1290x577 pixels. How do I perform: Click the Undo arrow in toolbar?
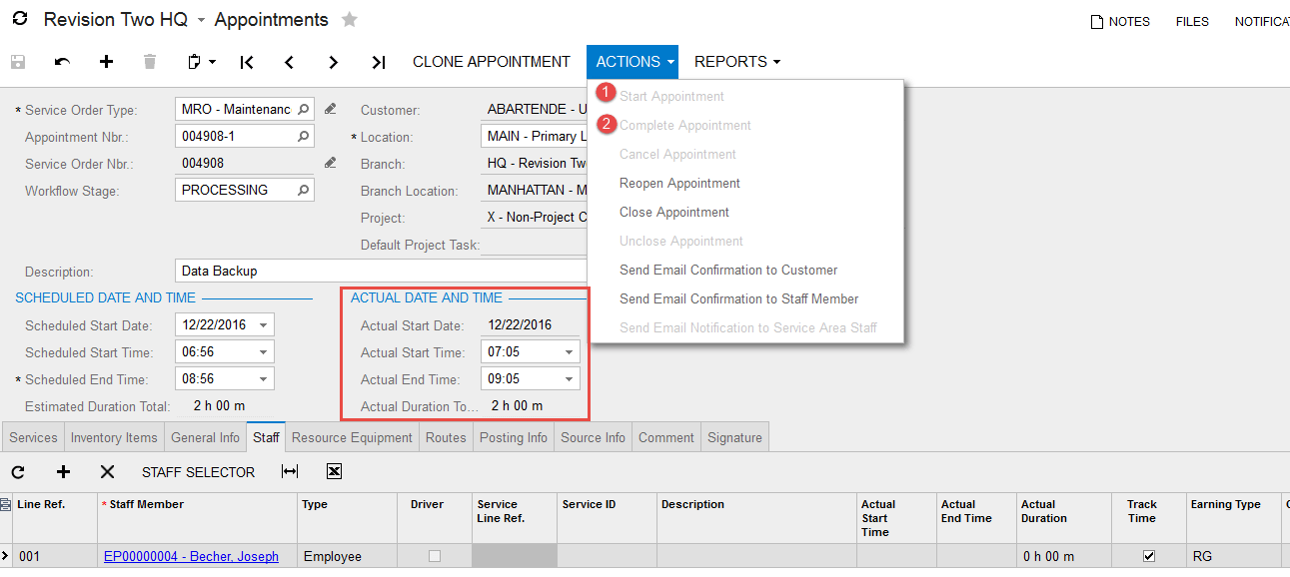[x=62, y=62]
